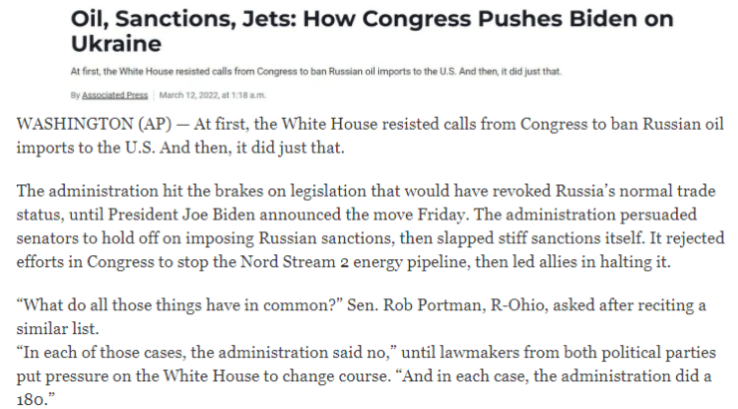
Task: Click the words 'similar list.'
Action: [58, 328]
